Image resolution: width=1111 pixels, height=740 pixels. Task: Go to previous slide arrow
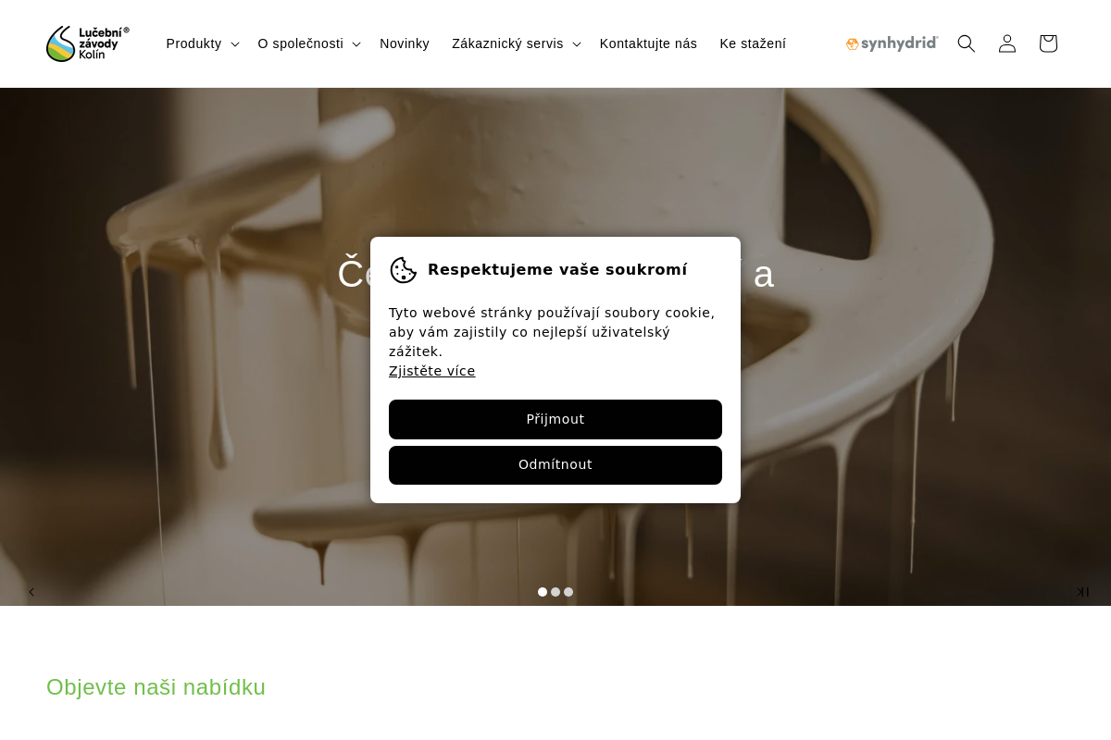click(31, 592)
